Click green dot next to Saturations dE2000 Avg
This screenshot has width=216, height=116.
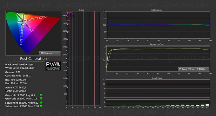pos(41,103)
